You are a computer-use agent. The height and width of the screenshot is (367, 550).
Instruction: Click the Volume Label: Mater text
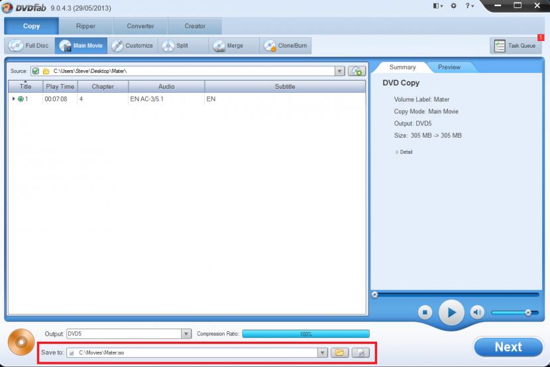tap(421, 99)
